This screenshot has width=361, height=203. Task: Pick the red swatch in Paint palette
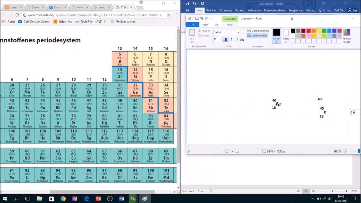[309, 31]
